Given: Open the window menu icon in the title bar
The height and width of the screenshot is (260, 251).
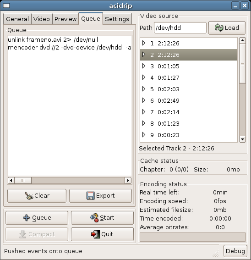Looking at the screenshot, I should [x=6, y=6].
